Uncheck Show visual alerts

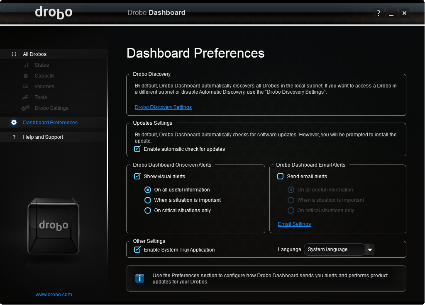(137, 176)
